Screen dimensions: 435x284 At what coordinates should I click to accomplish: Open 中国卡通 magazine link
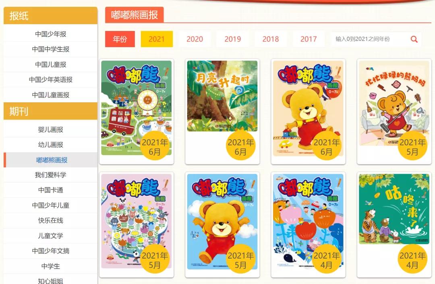coord(50,190)
